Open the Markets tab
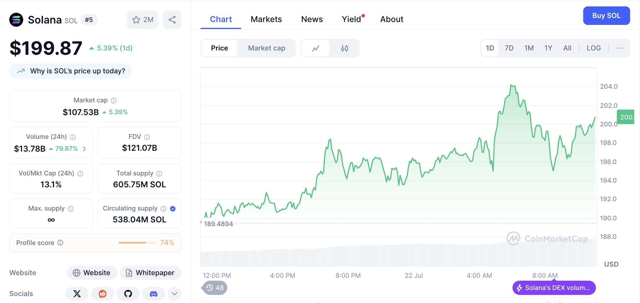This screenshot has width=640, height=303. click(x=266, y=19)
